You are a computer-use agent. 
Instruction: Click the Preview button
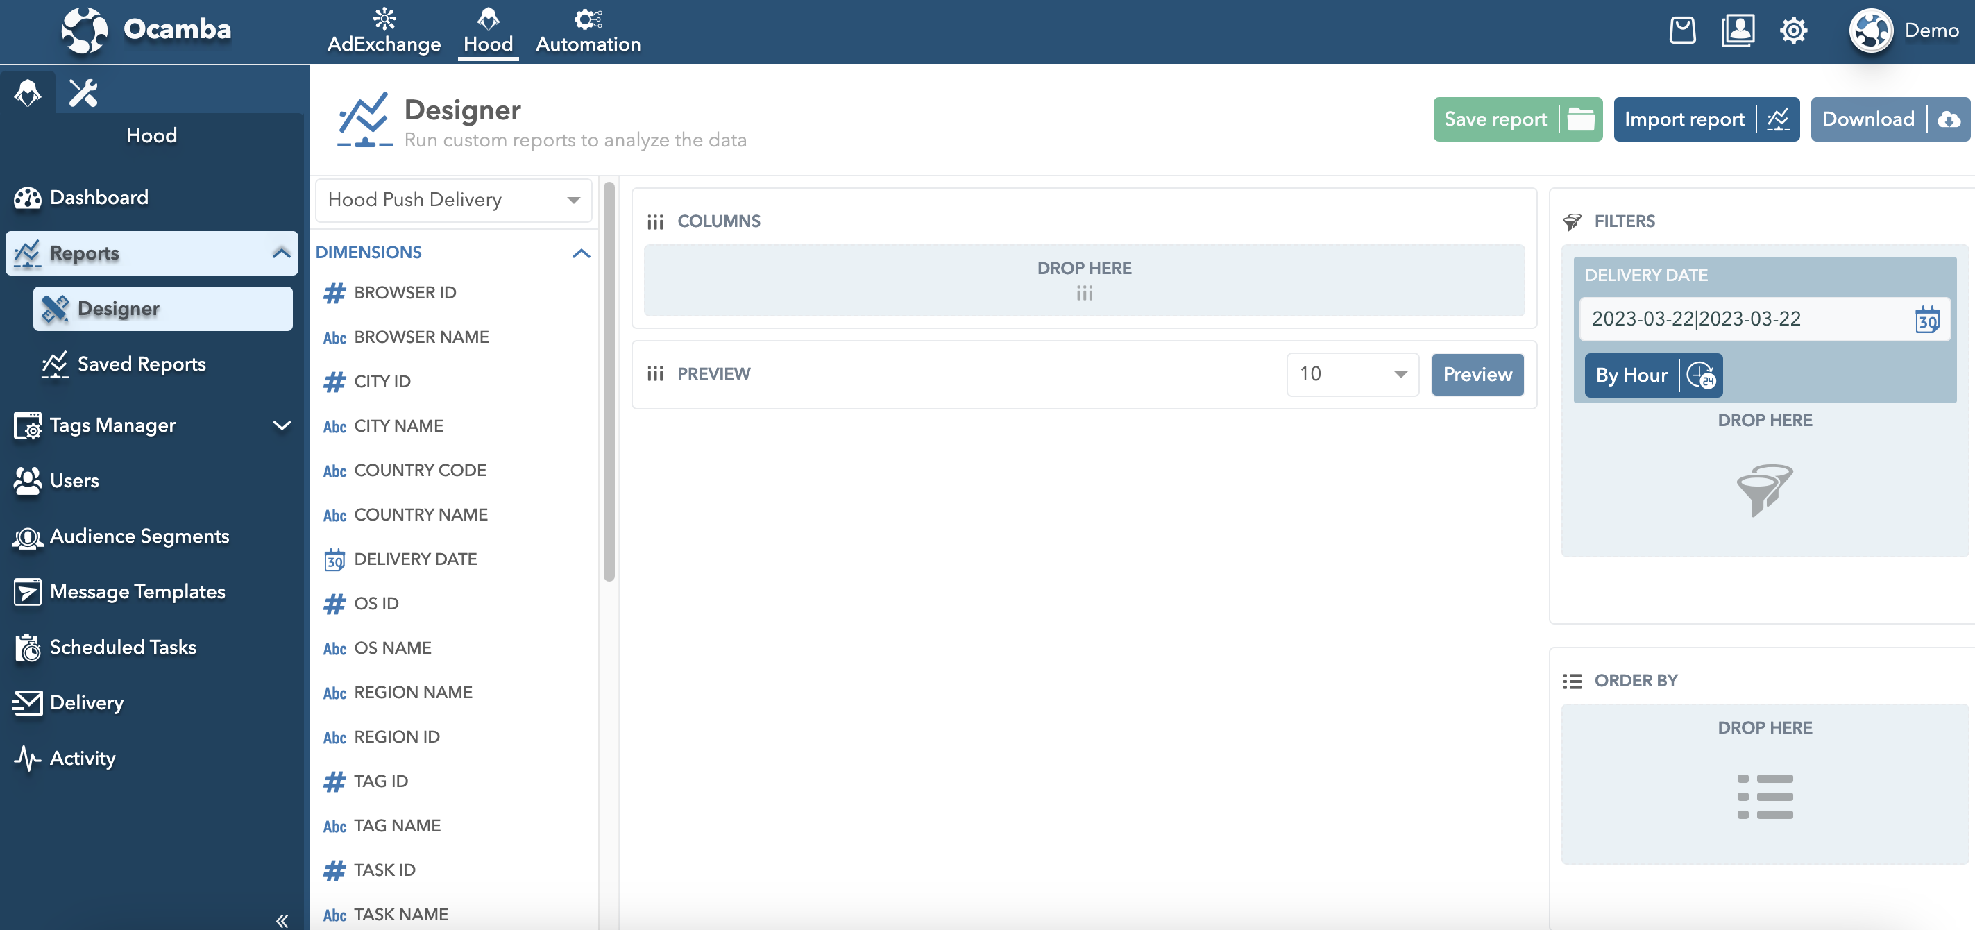[1477, 373]
